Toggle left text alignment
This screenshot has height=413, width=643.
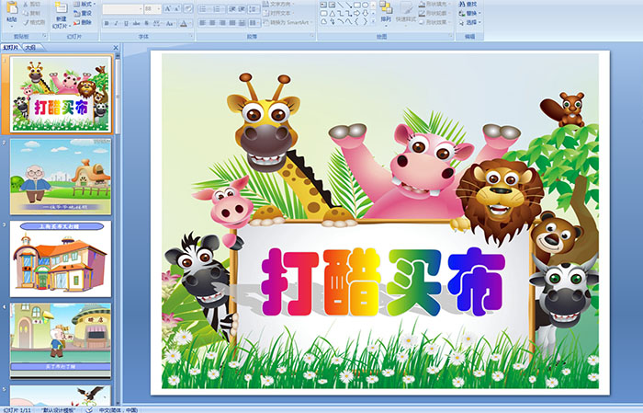pyautogui.click(x=203, y=23)
